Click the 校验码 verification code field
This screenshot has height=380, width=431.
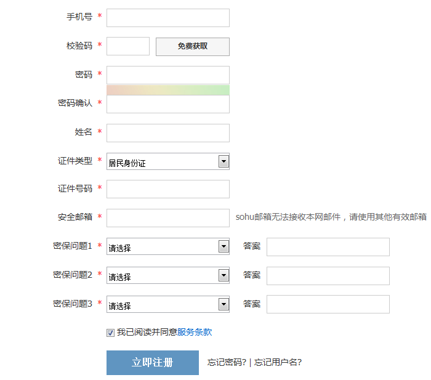(128, 46)
